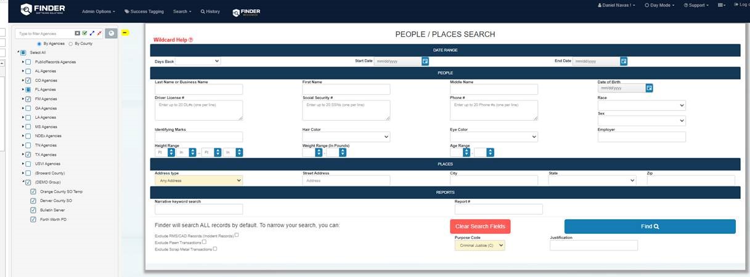This screenshot has width=750, height=277.
Task: Enable Exclude Scrap Metal Transactions checkbox
Action: point(214,249)
